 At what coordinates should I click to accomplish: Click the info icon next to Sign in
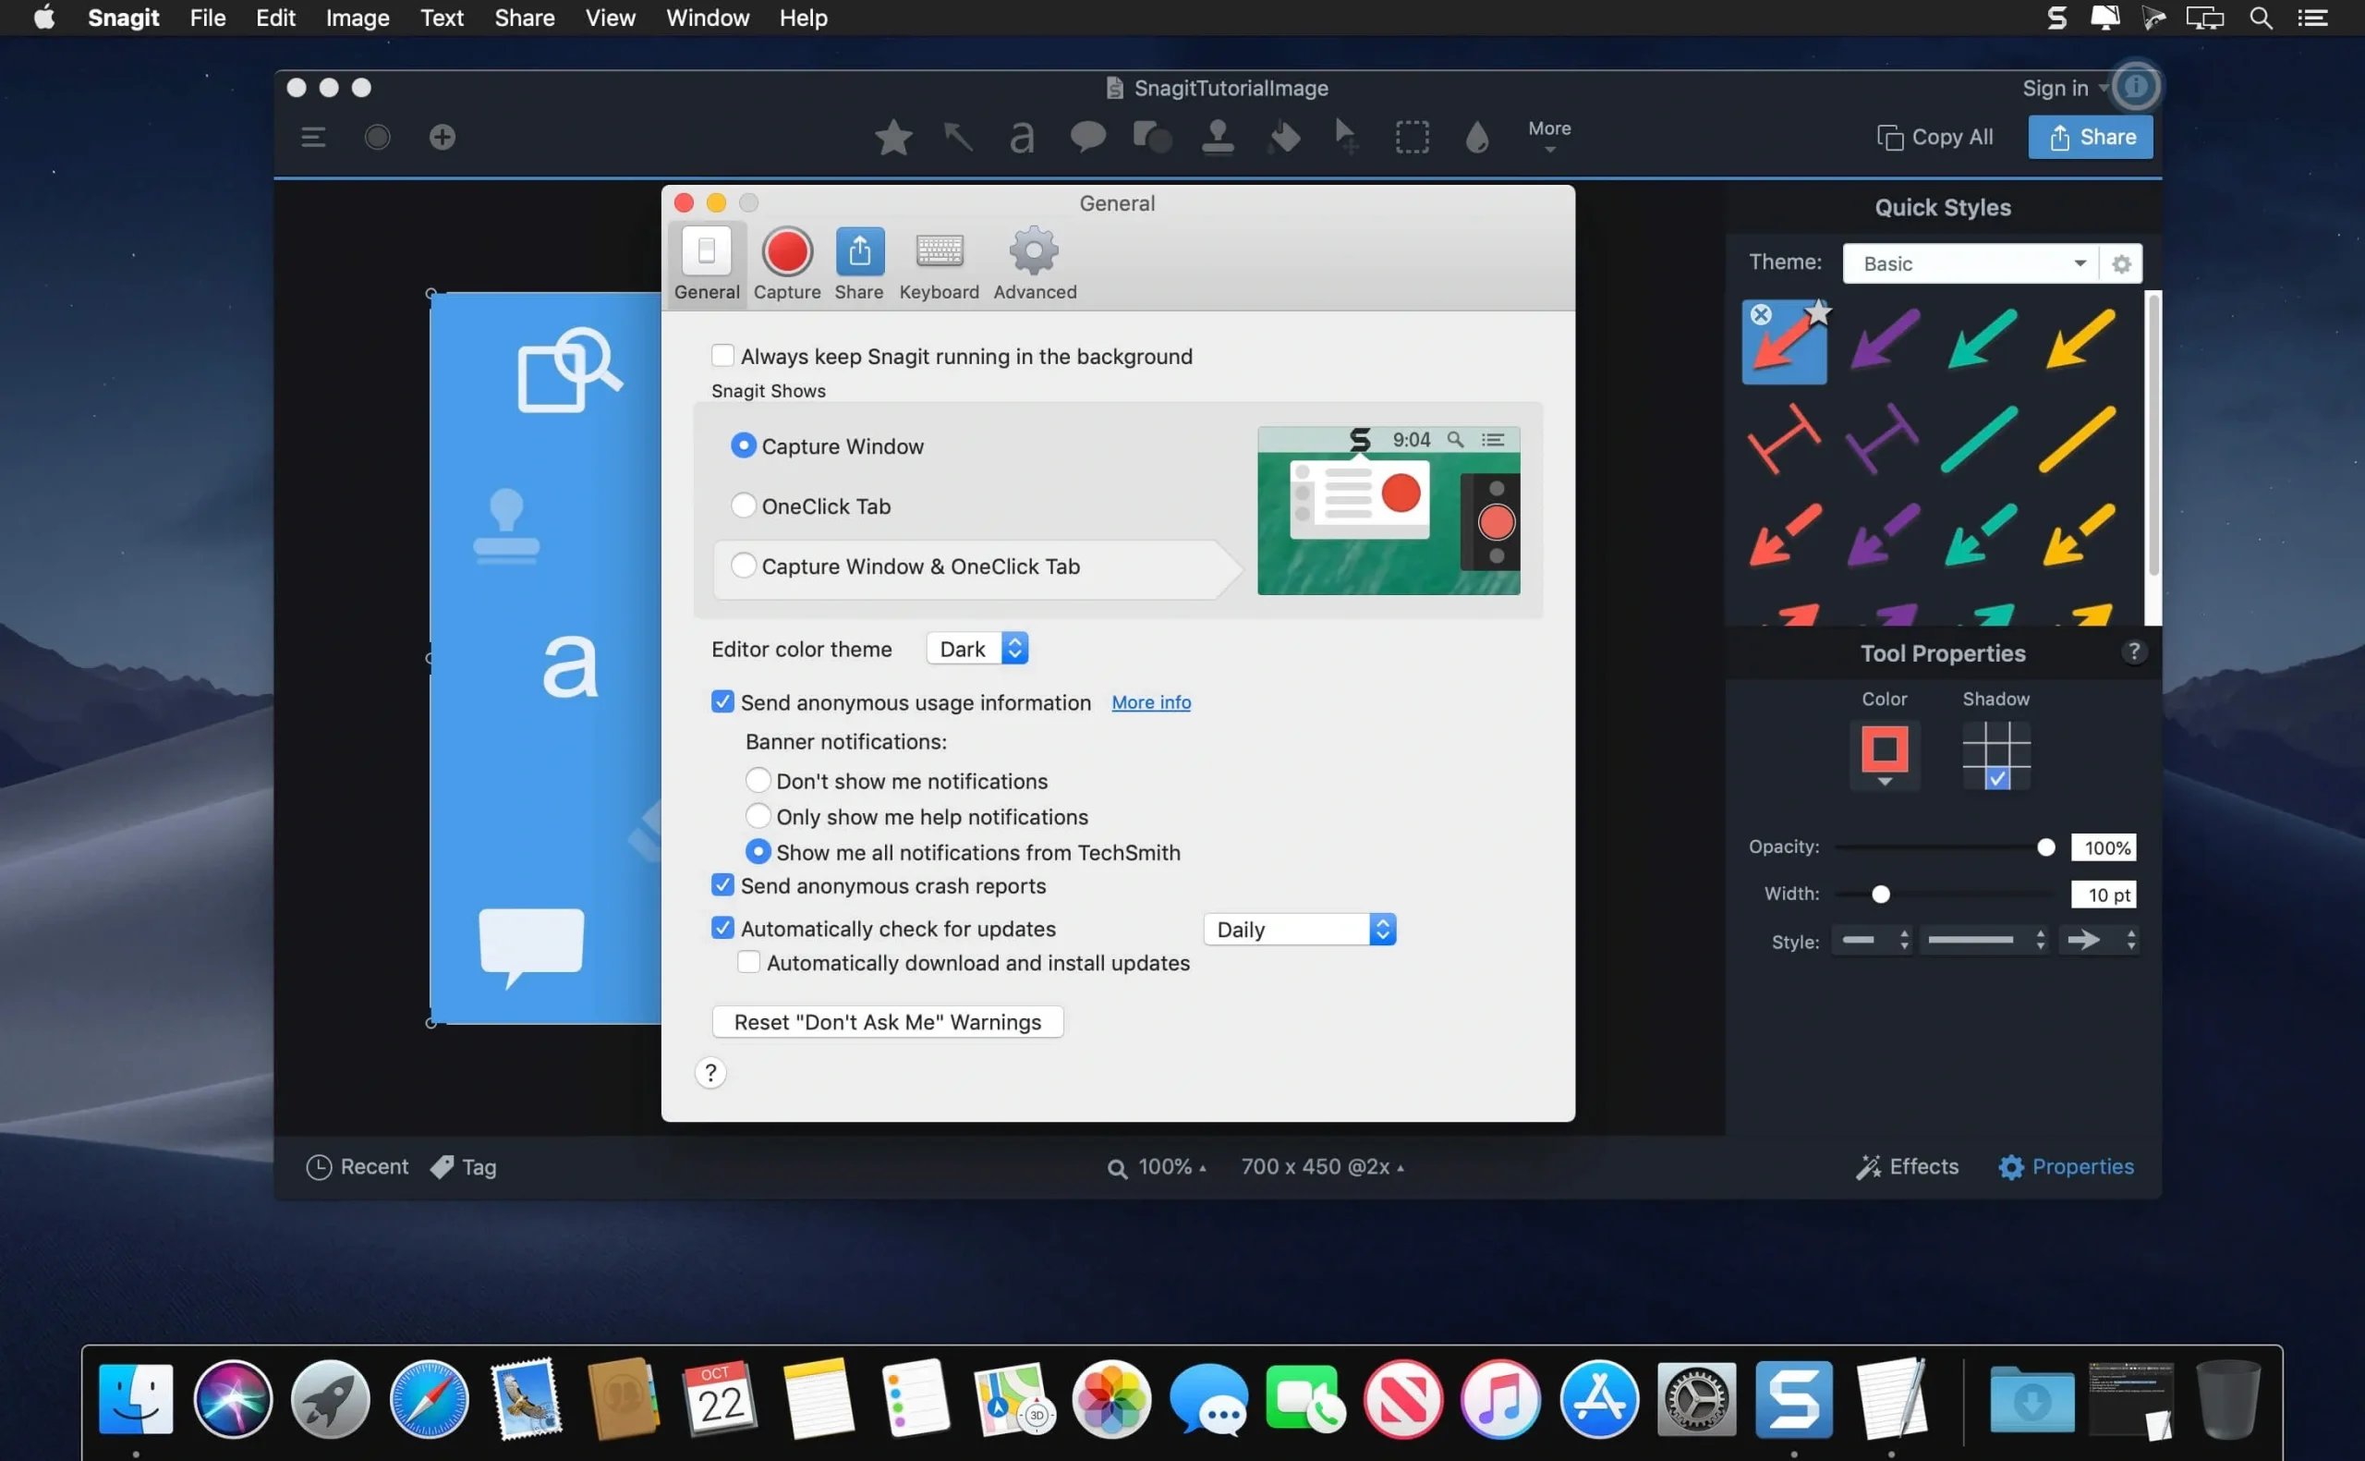tap(2135, 87)
